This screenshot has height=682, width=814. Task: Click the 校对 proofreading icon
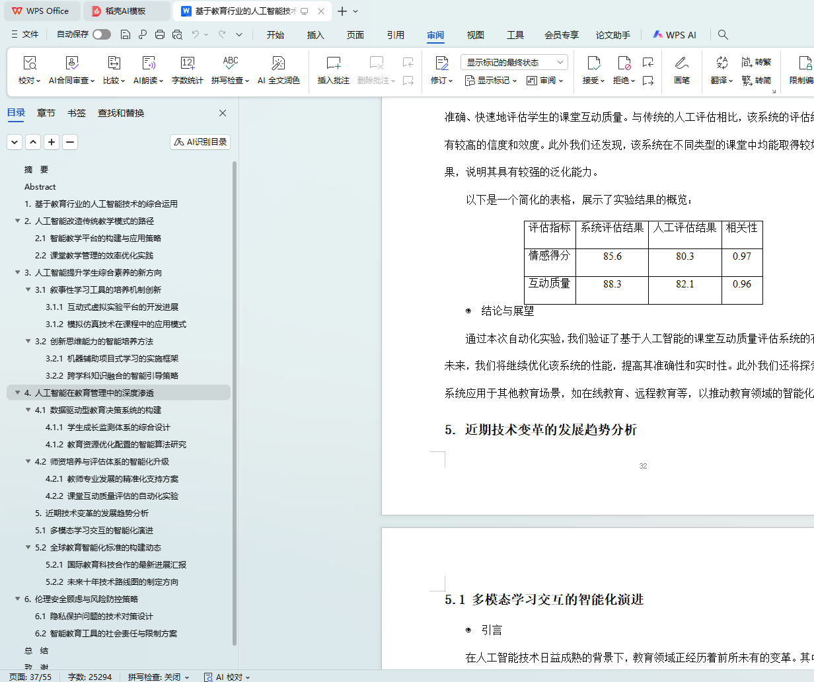tap(29, 64)
